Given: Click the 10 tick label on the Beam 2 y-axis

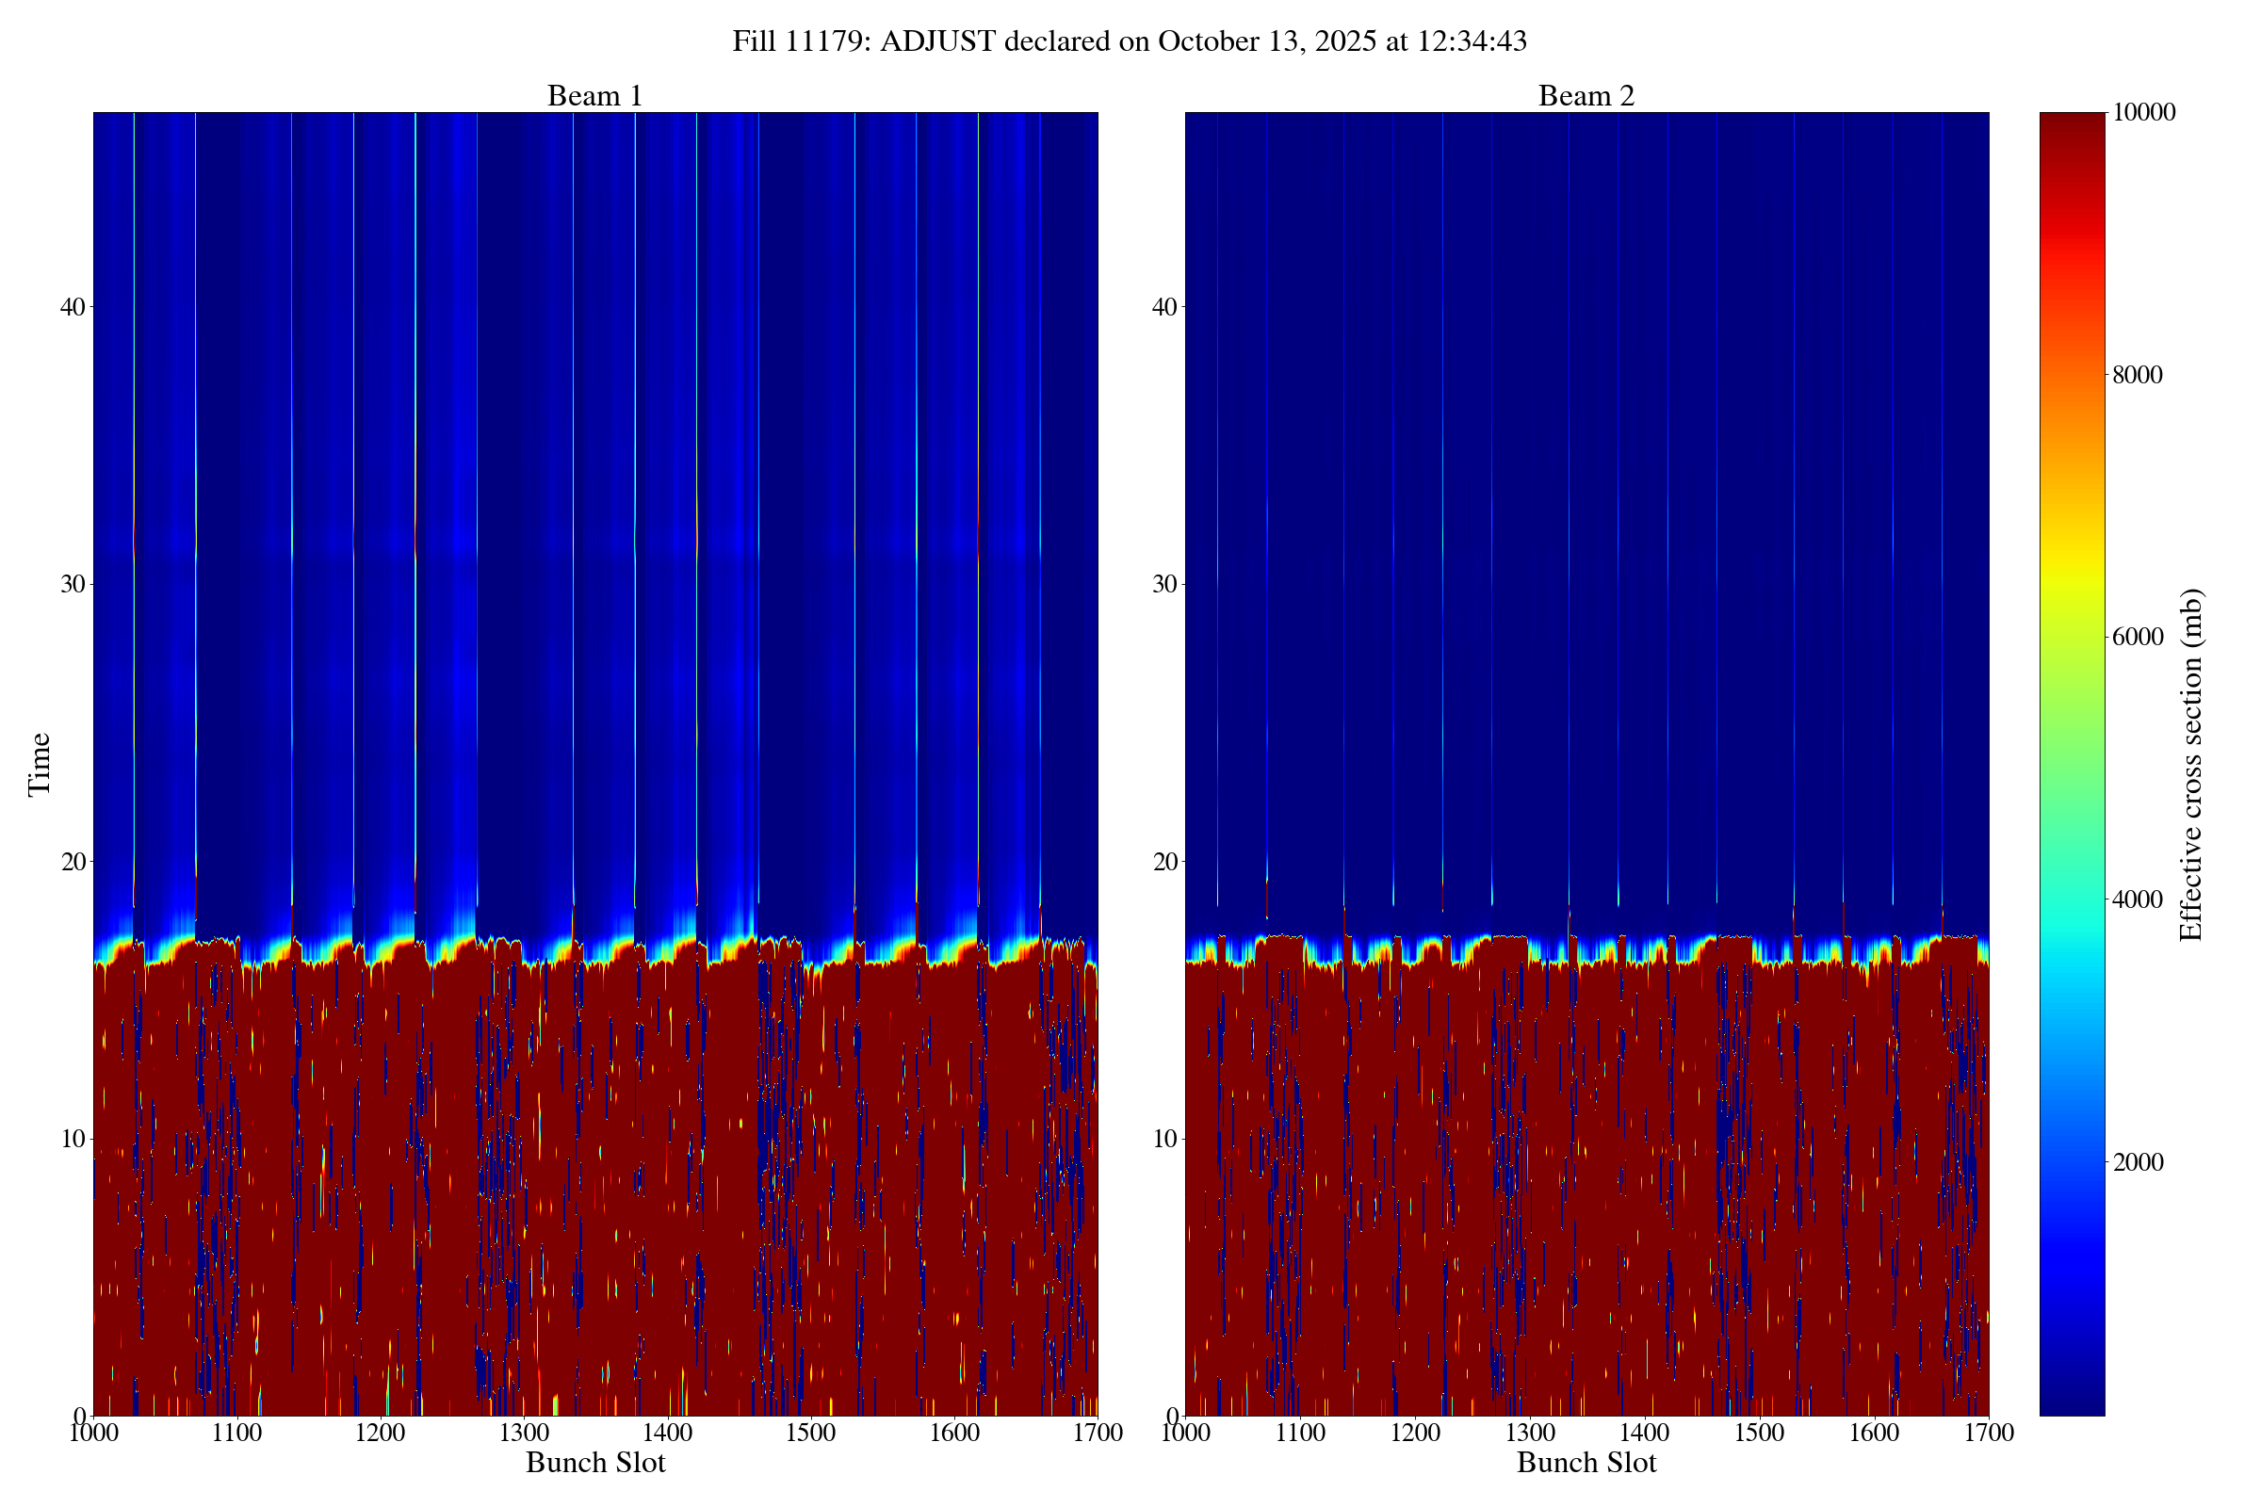Looking at the screenshot, I should pyautogui.click(x=1164, y=1139).
